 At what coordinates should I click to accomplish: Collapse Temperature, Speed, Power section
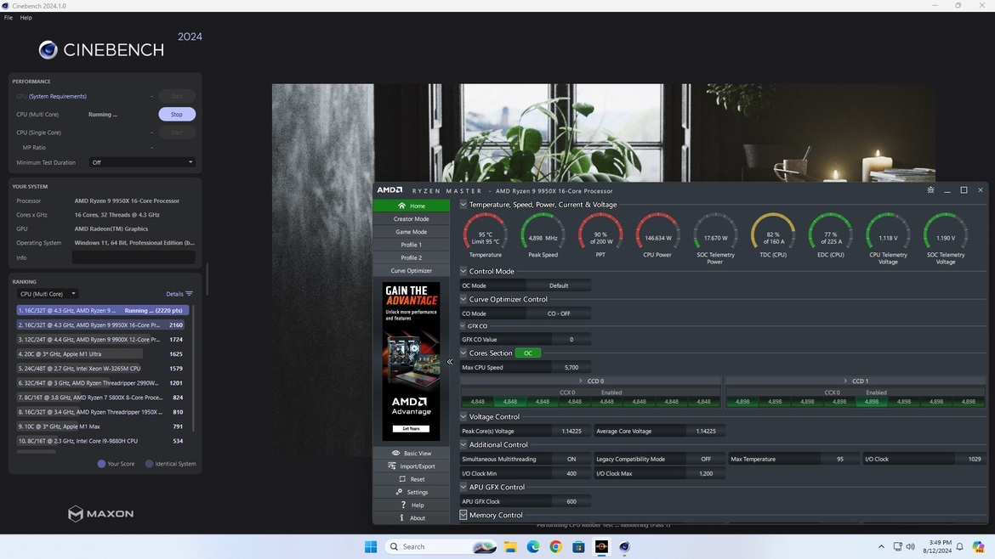tap(463, 205)
